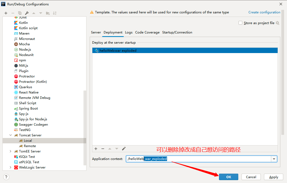Select the Node.js template
Viewport: 287px width, 183px height.
(25, 50)
